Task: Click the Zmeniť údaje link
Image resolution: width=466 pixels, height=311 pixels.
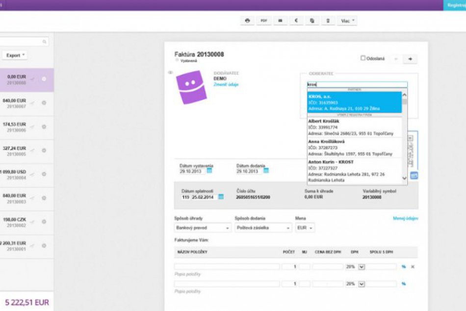Action: (226, 84)
